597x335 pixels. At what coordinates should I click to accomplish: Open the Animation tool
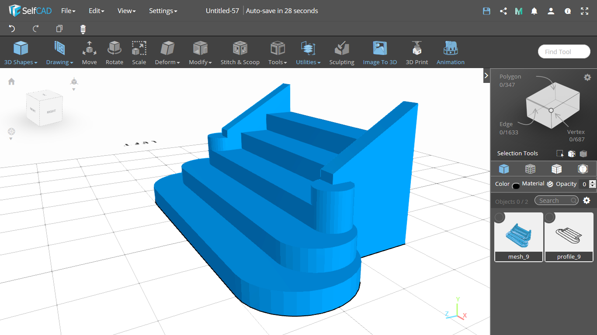[x=451, y=53]
